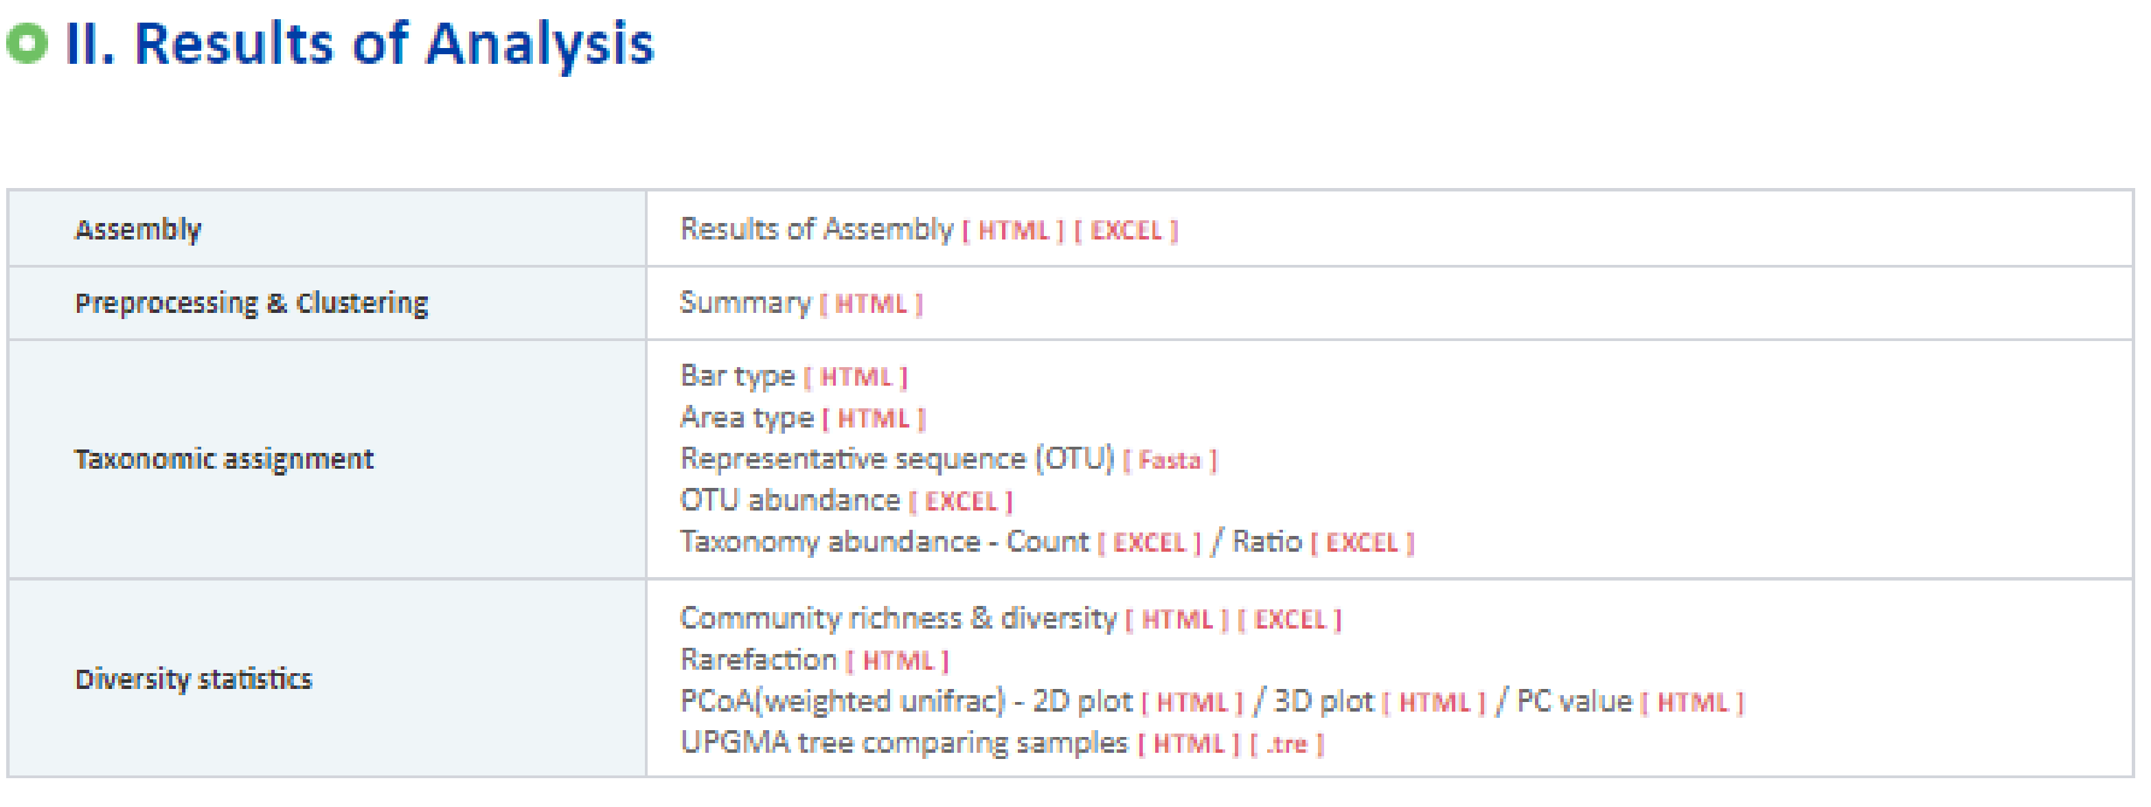This screenshot has height=807, width=2151.
Task: Open Taxonomy abundance Ratio EXCEL link
Action: (x=1362, y=543)
